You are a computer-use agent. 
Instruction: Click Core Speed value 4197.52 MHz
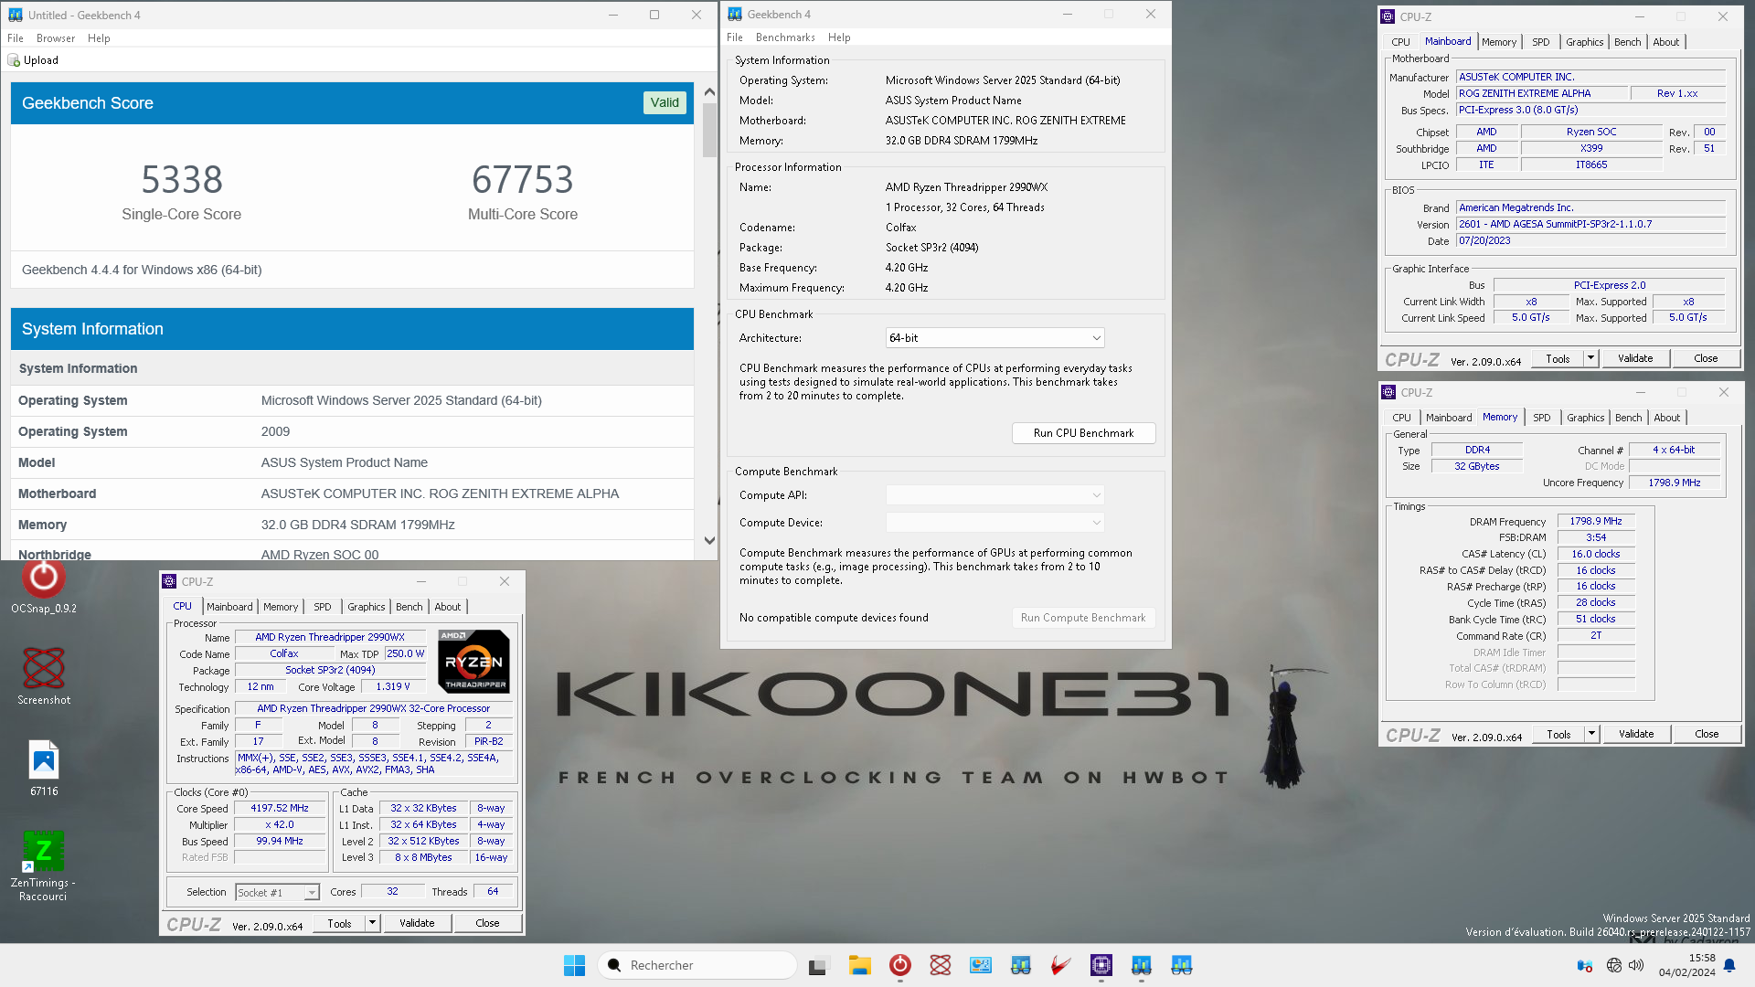click(280, 808)
